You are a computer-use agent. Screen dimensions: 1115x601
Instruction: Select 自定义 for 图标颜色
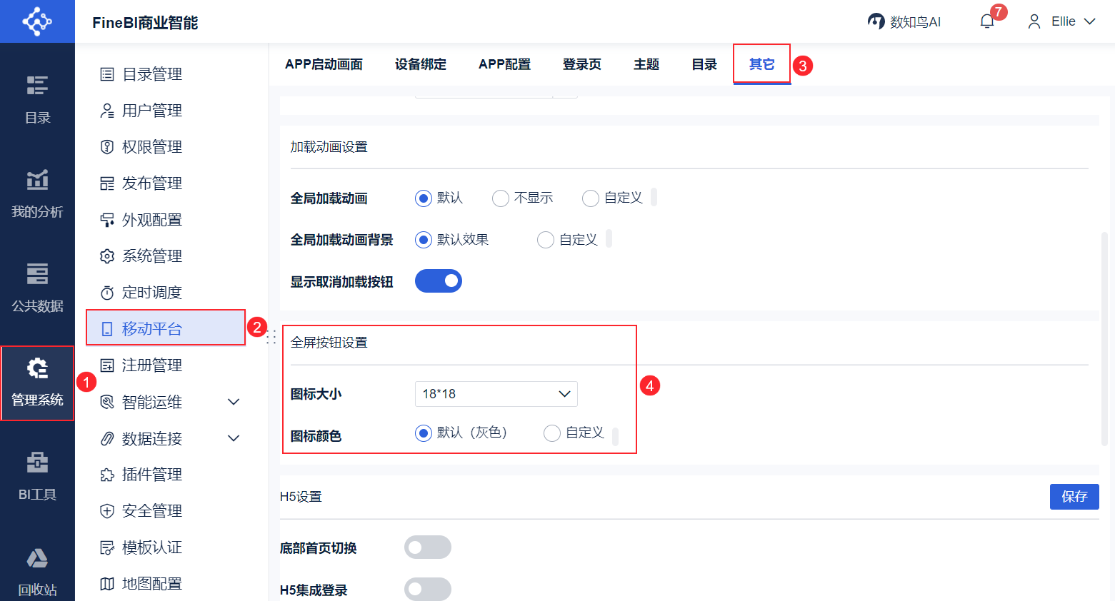(x=552, y=433)
